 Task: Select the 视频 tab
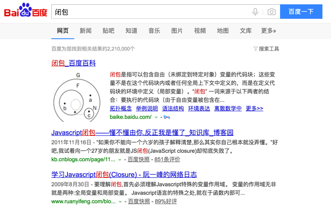click(x=200, y=31)
